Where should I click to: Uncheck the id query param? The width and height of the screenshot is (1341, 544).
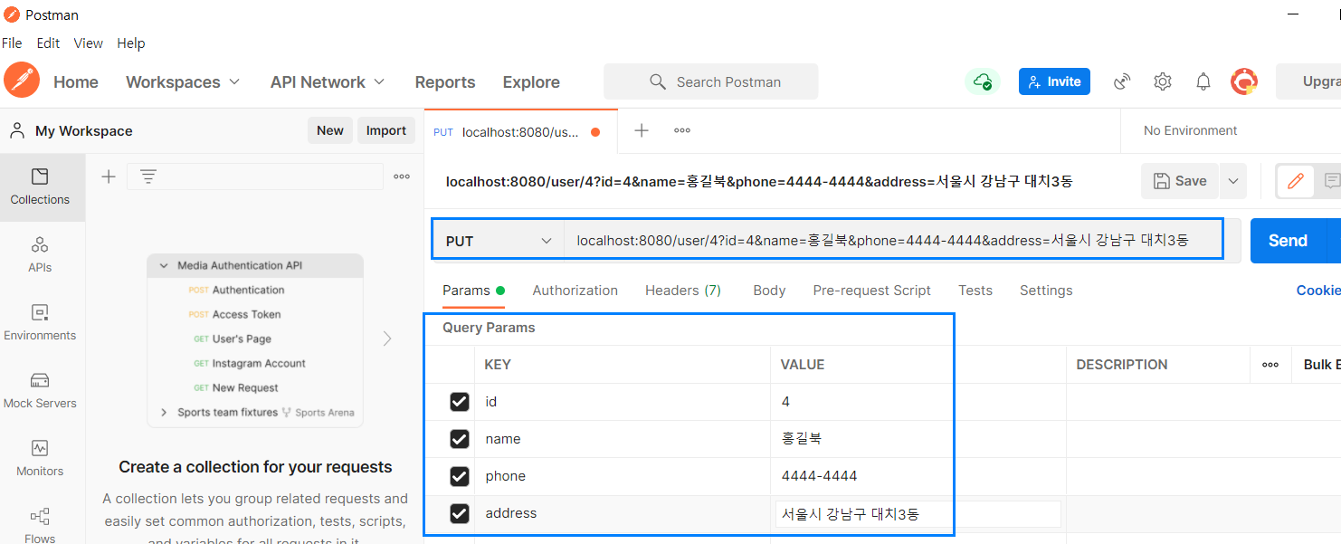460,402
